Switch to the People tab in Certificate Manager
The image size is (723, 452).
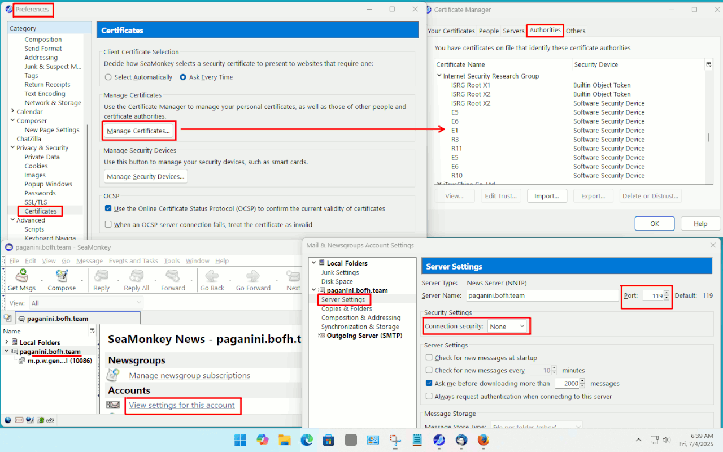pyautogui.click(x=489, y=31)
